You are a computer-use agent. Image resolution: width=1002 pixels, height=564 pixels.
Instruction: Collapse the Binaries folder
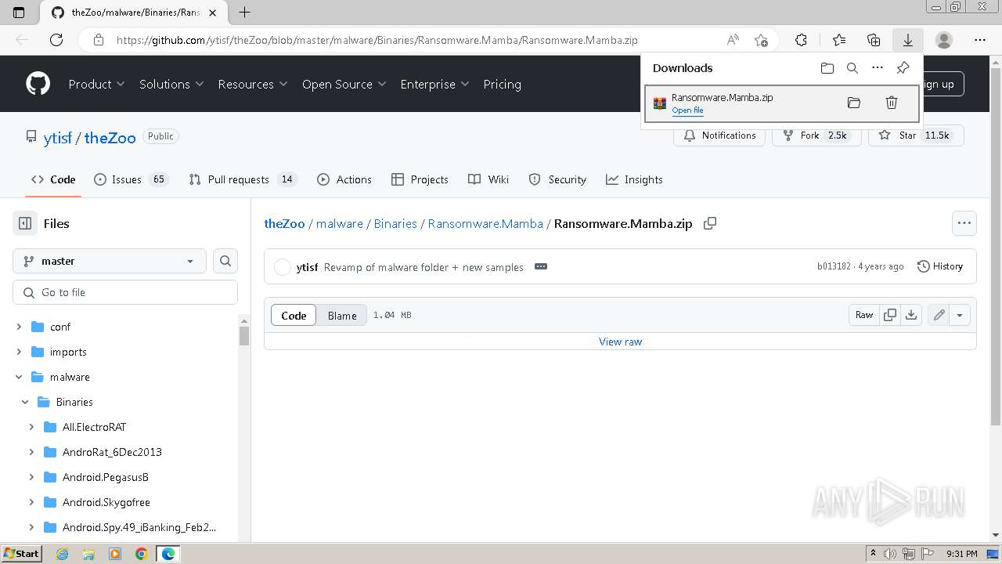[25, 402]
